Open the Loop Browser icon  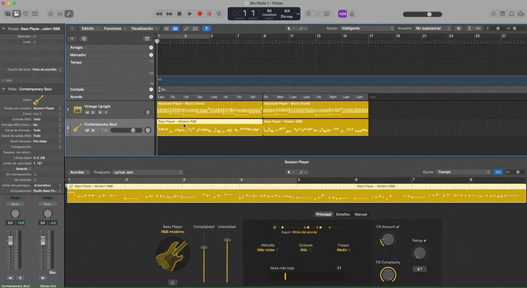(512, 14)
